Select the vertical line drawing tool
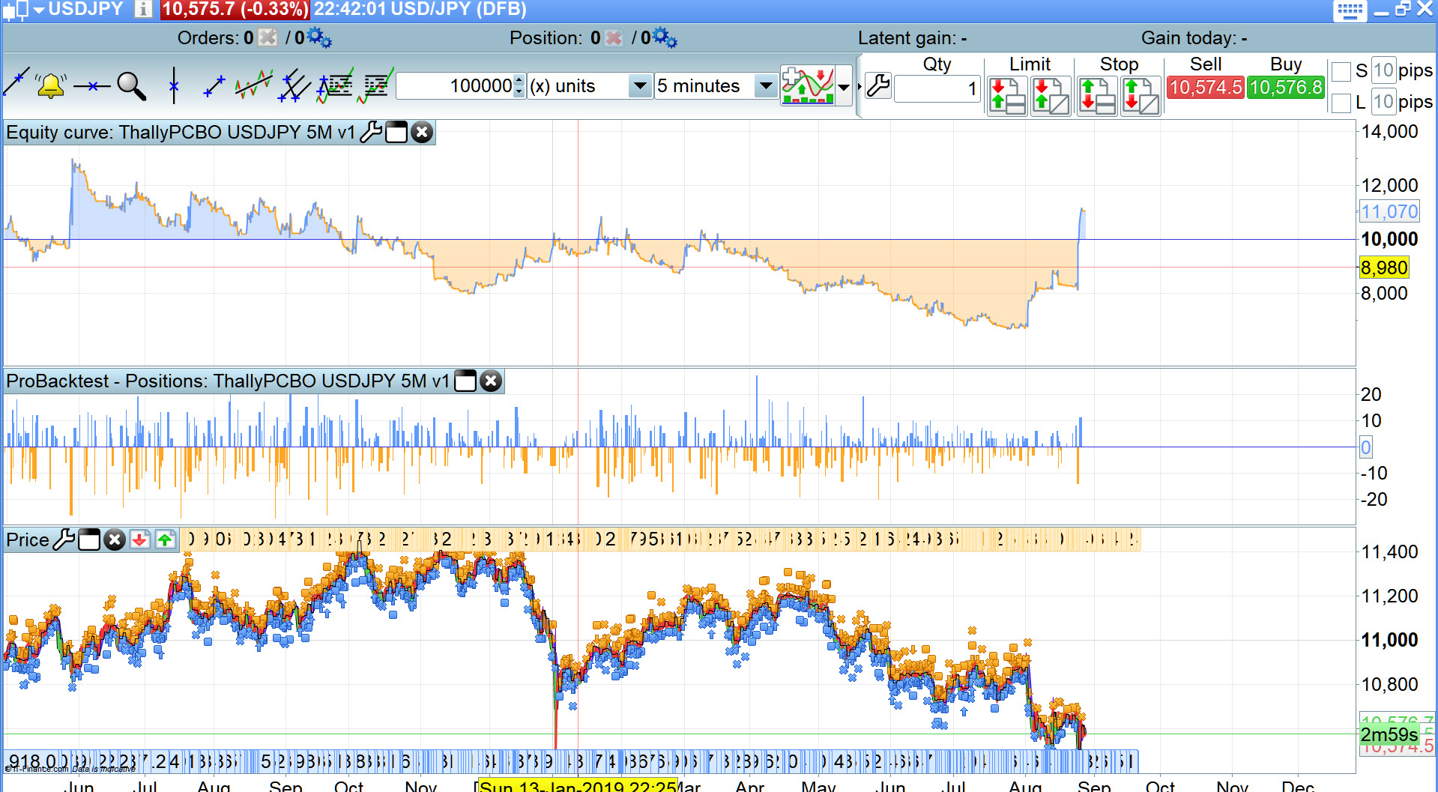This screenshot has height=792, width=1438. click(x=174, y=85)
